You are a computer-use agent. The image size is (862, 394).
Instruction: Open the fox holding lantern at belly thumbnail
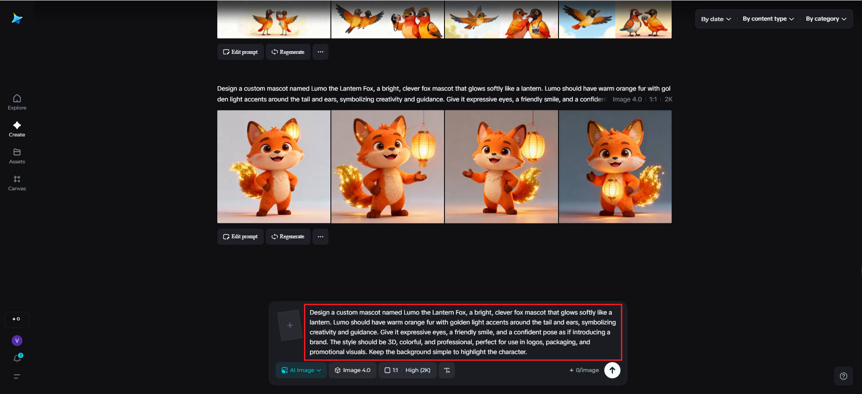(x=615, y=166)
